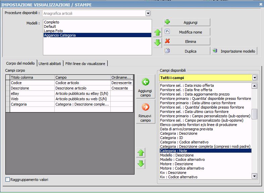Open the Procedure disponibili dropdown
Screen dimensions: 264x193
pyautogui.click(x=148, y=13)
